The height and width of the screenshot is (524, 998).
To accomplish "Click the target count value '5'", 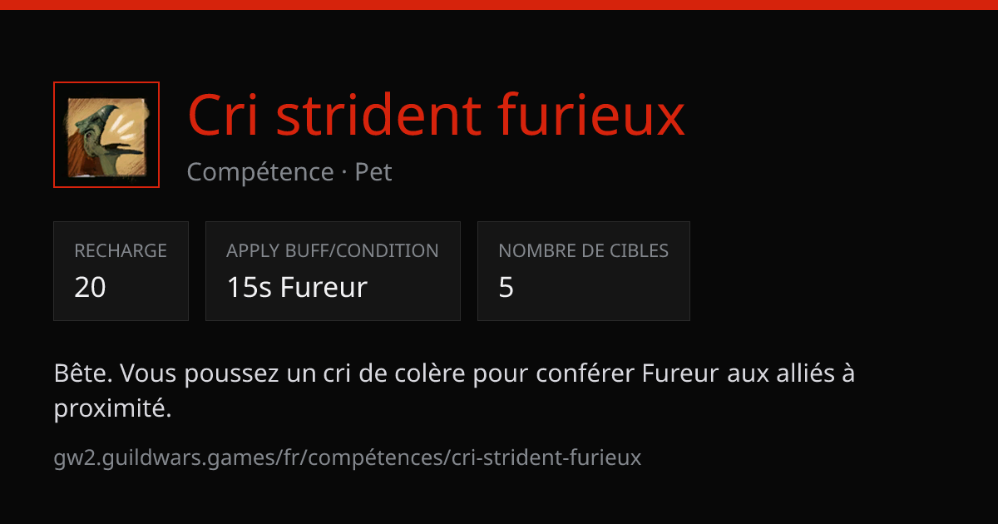I will [x=506, y=288].
